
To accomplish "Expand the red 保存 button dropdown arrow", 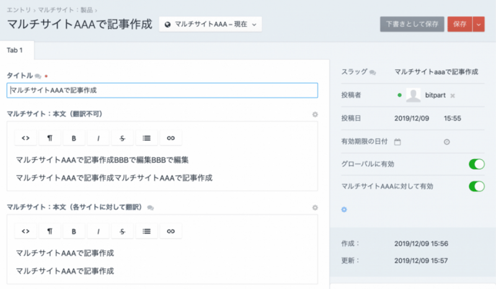I will pos(478,24).
